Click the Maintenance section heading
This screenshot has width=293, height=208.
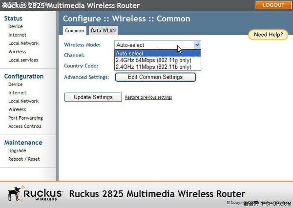[23, 143]
